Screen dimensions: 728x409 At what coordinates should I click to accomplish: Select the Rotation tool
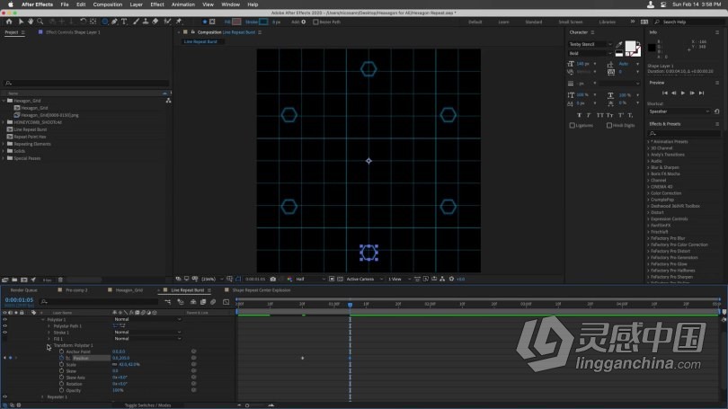pos(83,22)
